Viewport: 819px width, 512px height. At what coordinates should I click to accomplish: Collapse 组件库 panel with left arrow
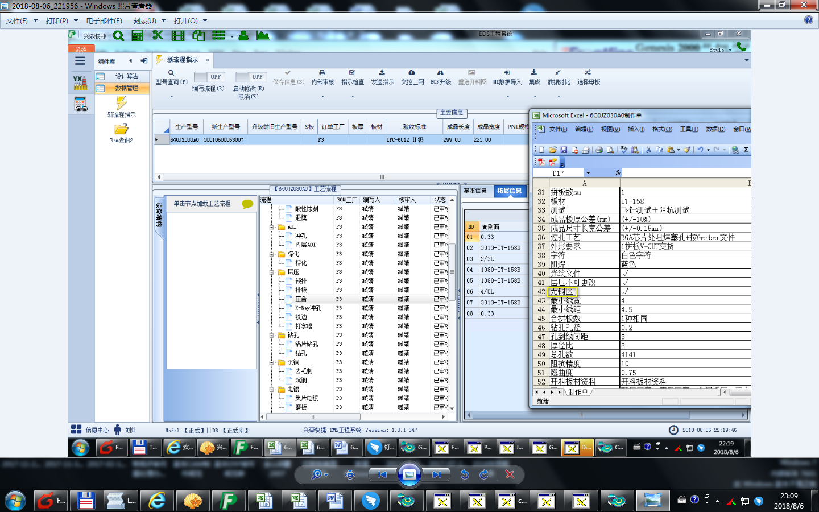pos(130,61)
